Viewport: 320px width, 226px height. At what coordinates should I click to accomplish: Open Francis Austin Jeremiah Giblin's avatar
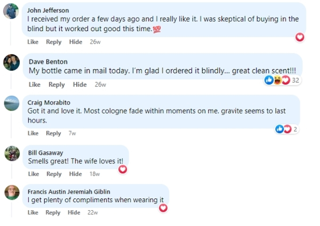pos(12,193)
